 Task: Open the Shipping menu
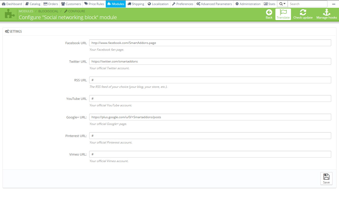pos(136,4)
